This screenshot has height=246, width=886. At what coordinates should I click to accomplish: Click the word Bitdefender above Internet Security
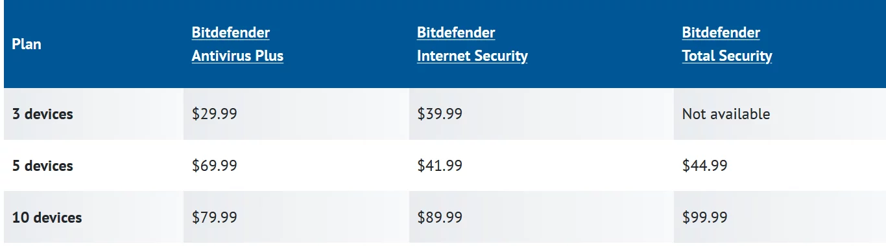(456, 32)
